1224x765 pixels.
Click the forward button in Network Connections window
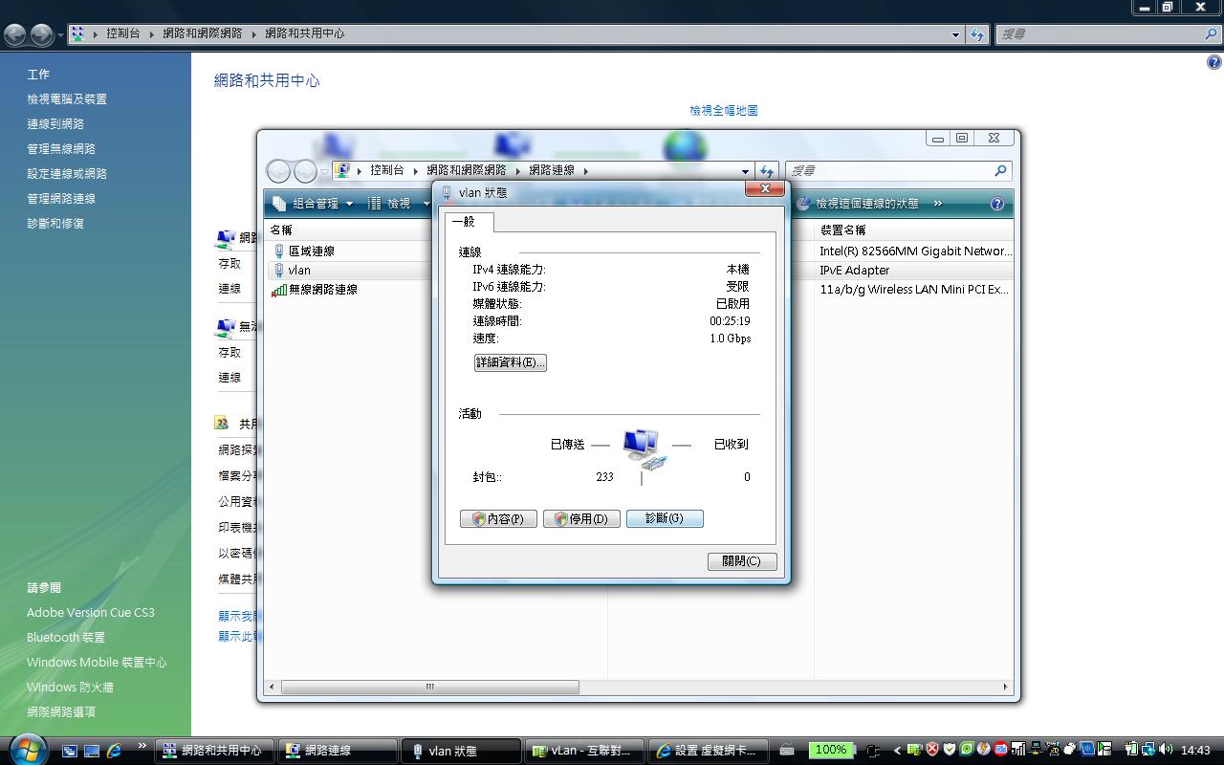click(x=305, y=171)
